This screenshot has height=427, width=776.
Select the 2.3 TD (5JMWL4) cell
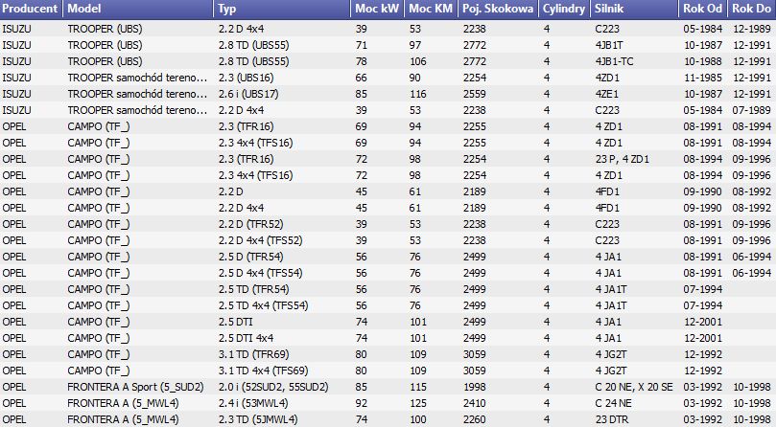click(x=258, y=420)
